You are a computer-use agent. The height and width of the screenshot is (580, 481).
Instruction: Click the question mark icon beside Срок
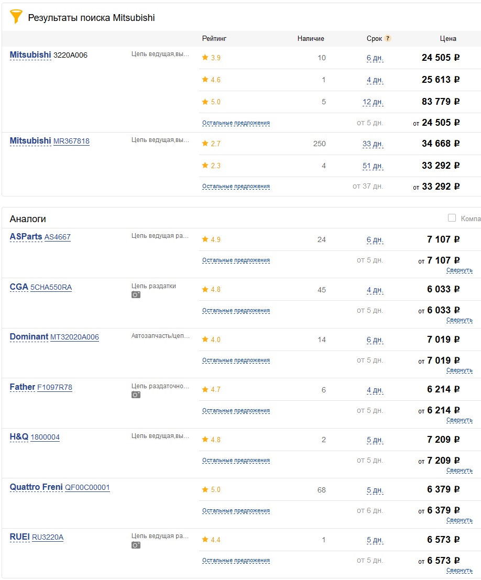click(388, 38)
